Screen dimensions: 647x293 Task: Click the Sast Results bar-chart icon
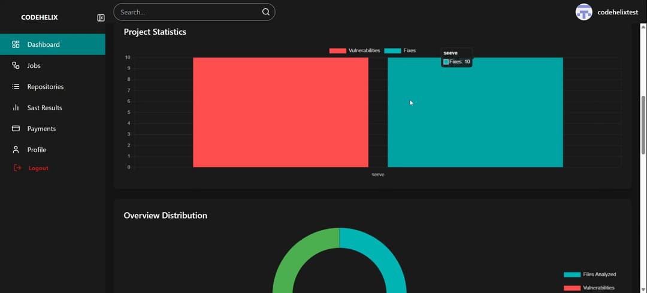pyautogui.click(x=16, y=108)
